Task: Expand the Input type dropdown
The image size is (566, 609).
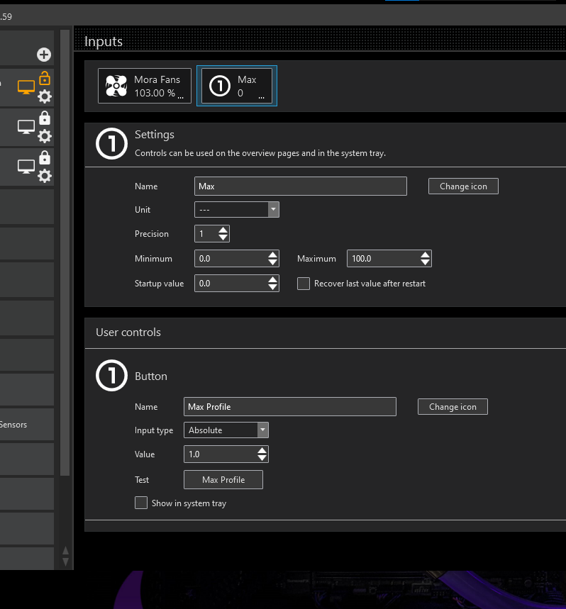Action: (262, 430)
